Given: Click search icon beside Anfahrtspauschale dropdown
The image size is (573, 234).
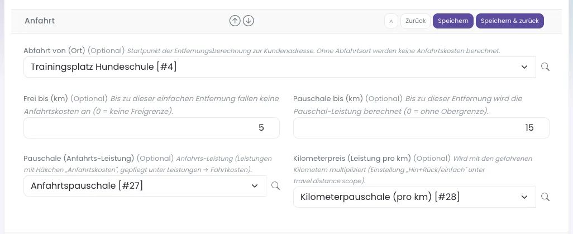Looking at the screenshot, I should (x=275, y=186).
